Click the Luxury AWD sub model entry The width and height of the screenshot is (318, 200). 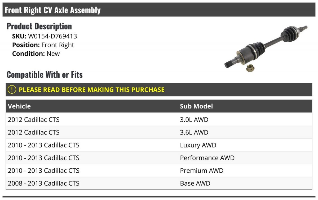click(x=198, y=145)
